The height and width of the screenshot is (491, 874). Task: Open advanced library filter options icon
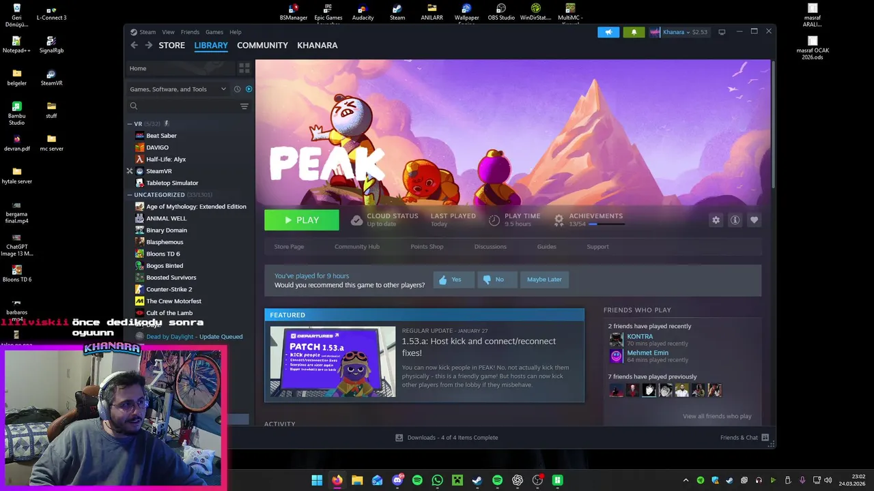(x=244, y=106)
